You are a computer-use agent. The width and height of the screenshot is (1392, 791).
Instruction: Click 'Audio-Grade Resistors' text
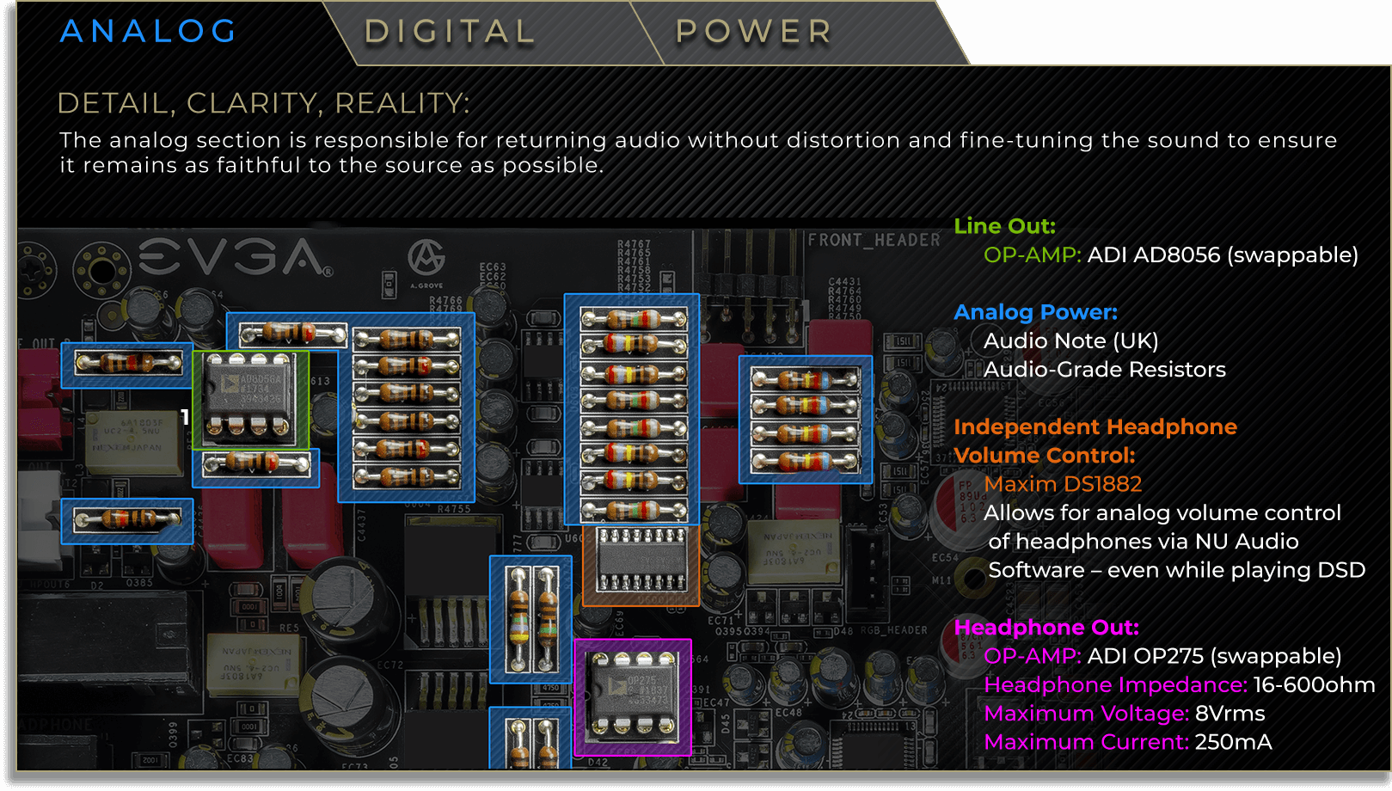pyautogui.click(x=1105, y=370)
